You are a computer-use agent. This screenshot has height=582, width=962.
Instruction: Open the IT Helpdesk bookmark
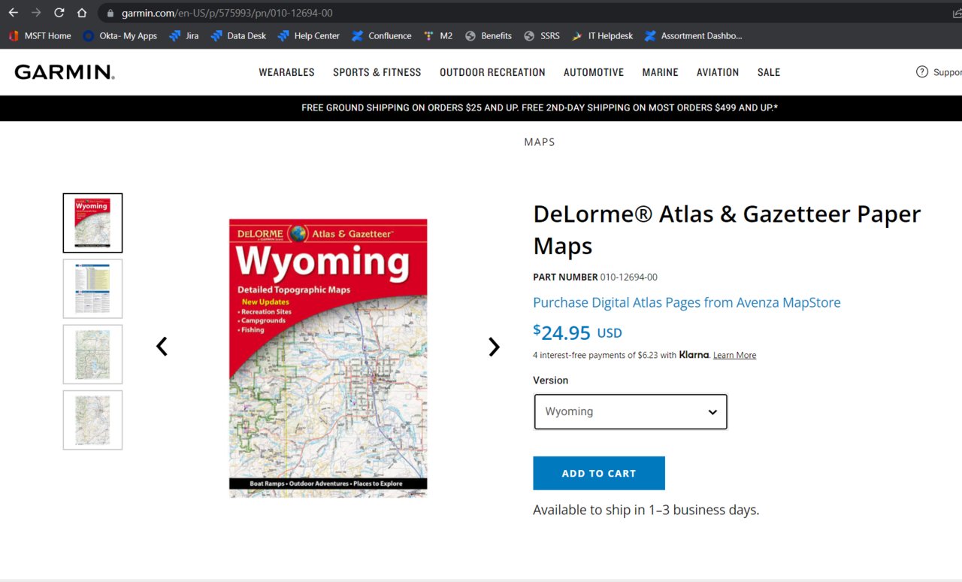pos(602,35)
